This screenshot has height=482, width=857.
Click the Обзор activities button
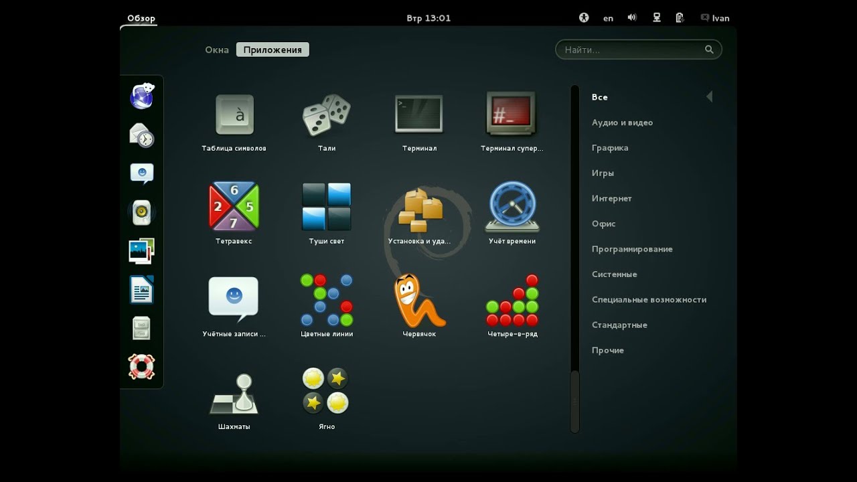(x=141, y=18)
